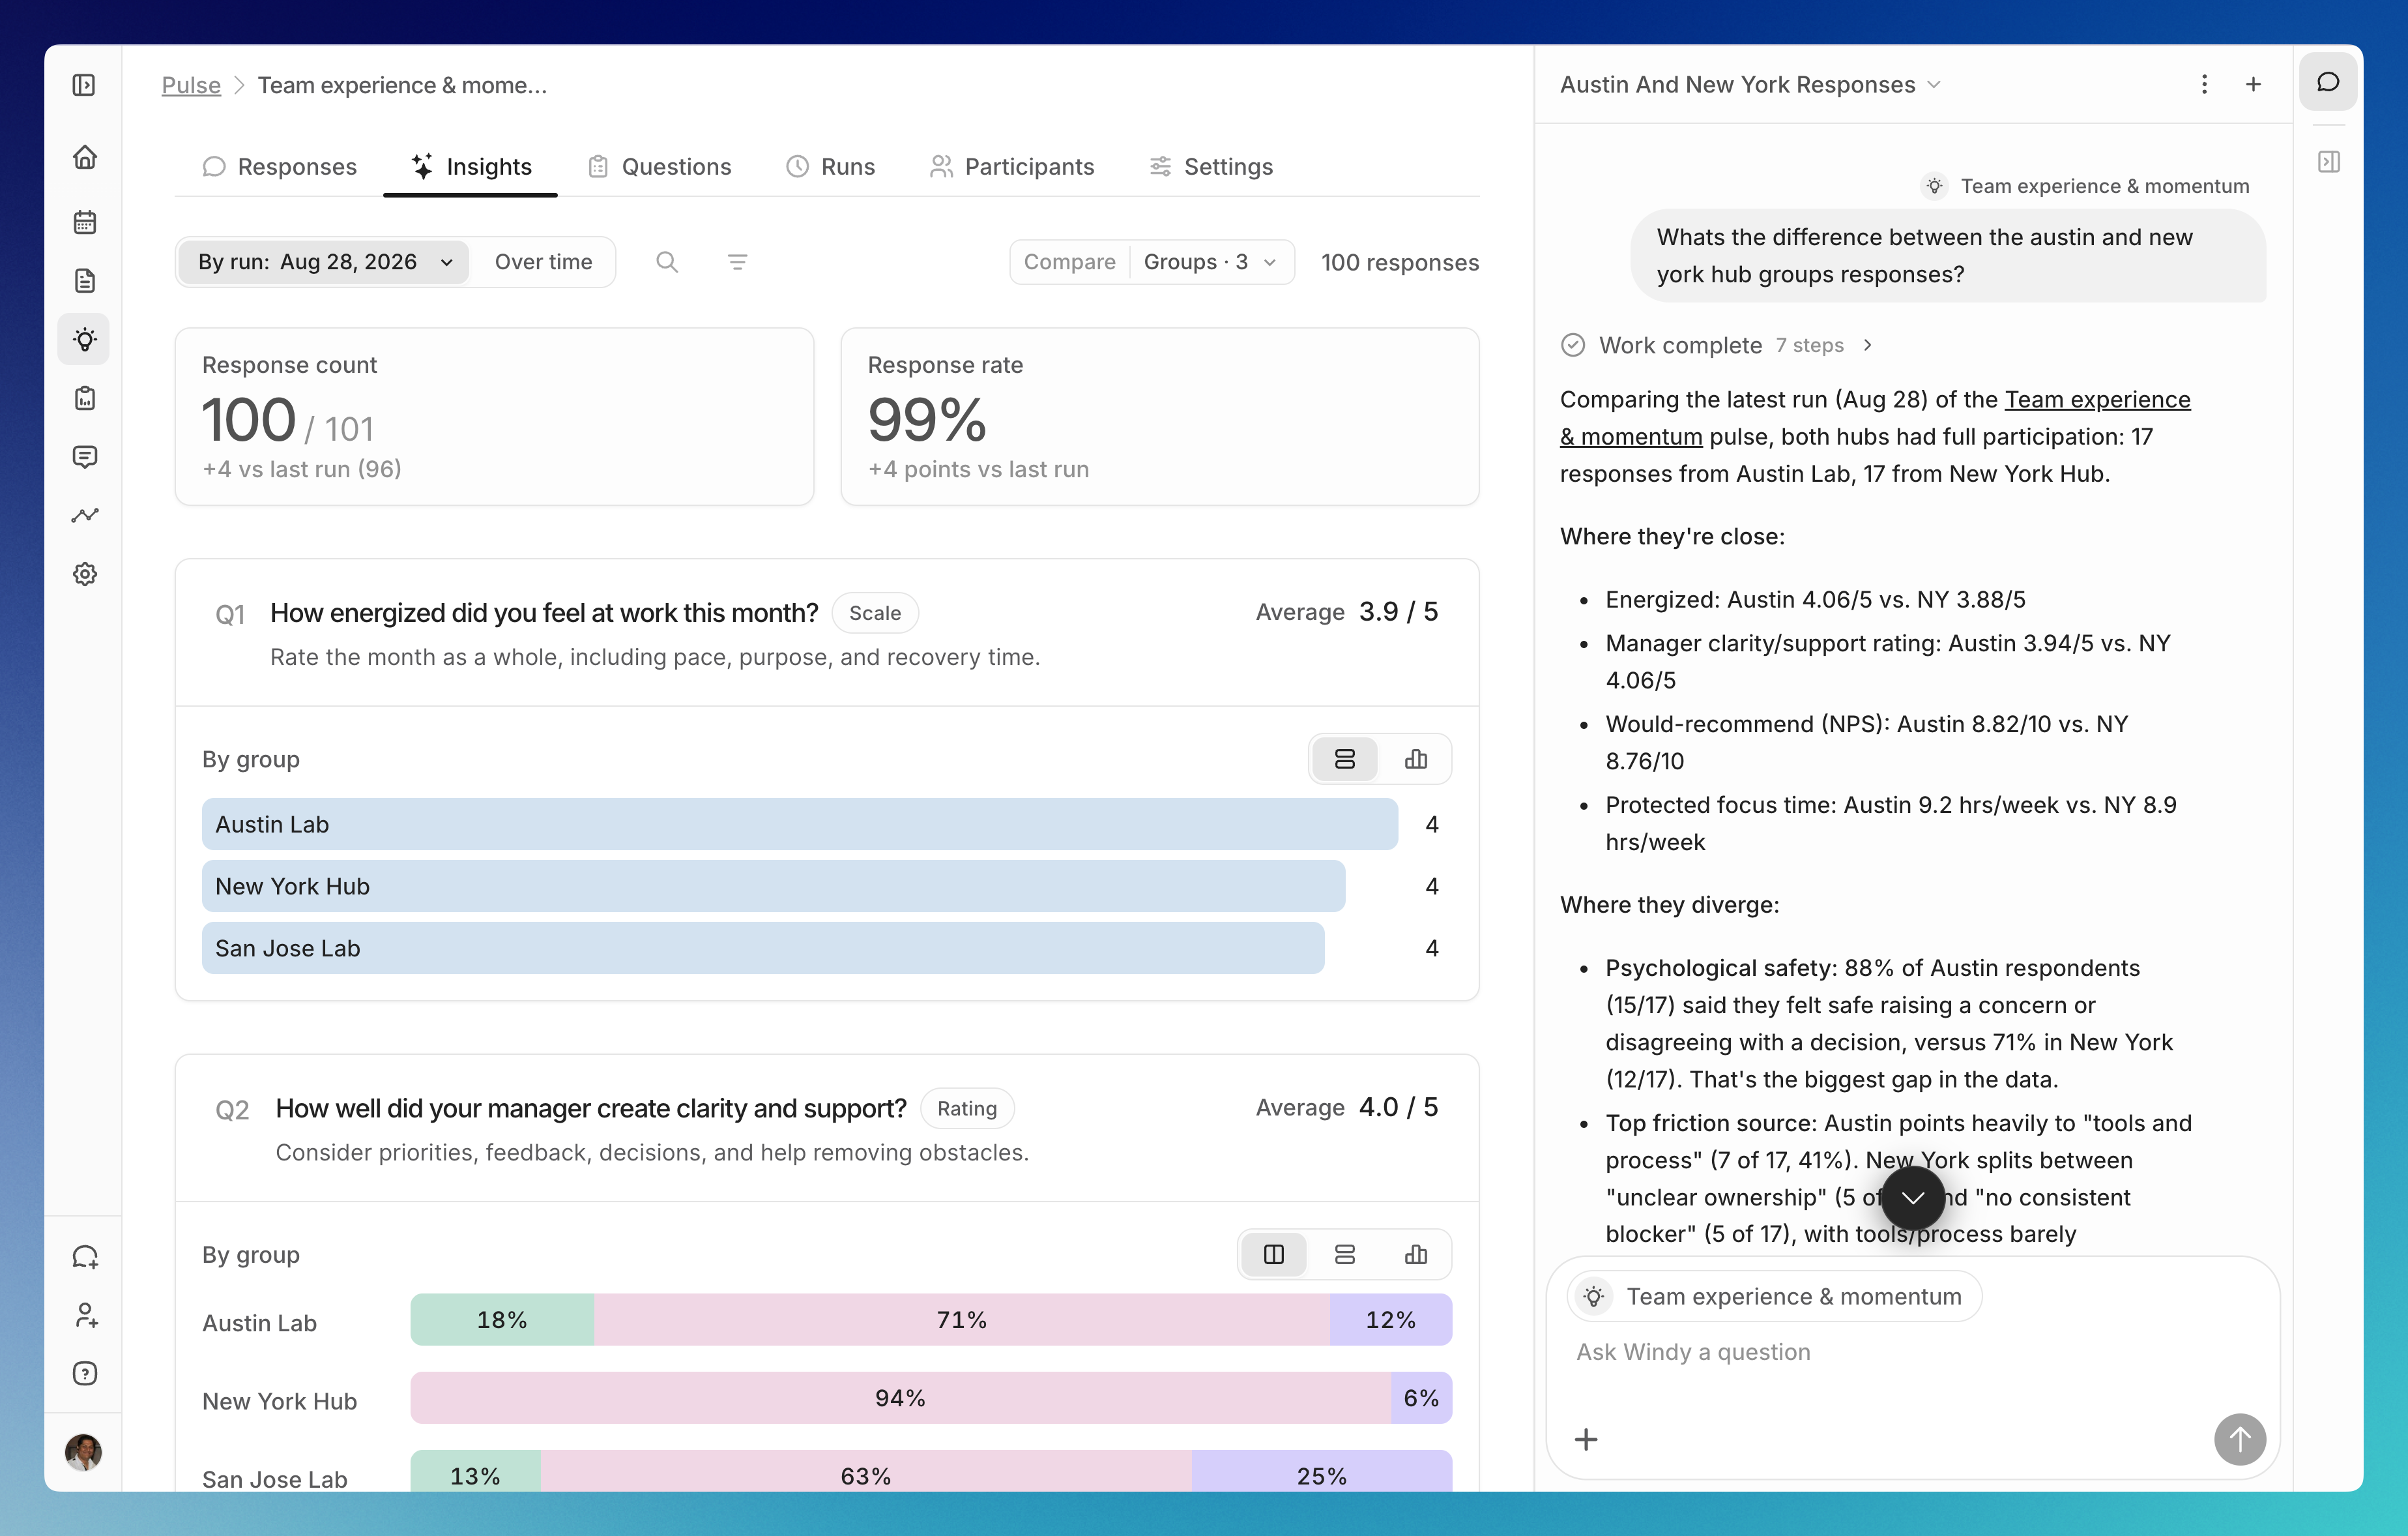Open the filter lines icon
This screenshot has height=1536, width=2408.
[x=737, y=262]
